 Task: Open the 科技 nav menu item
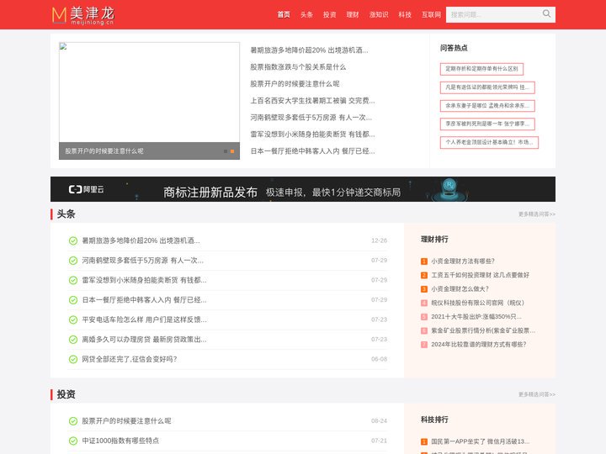point(405,14)
